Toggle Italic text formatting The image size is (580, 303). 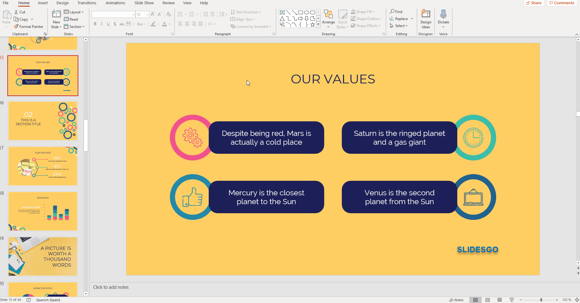pos(101,24)
